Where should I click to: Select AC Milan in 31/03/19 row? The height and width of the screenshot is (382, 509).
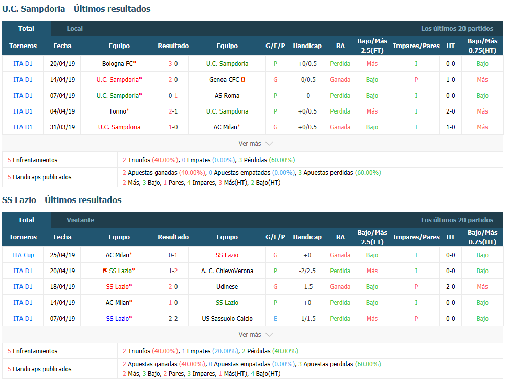point(225,127)
